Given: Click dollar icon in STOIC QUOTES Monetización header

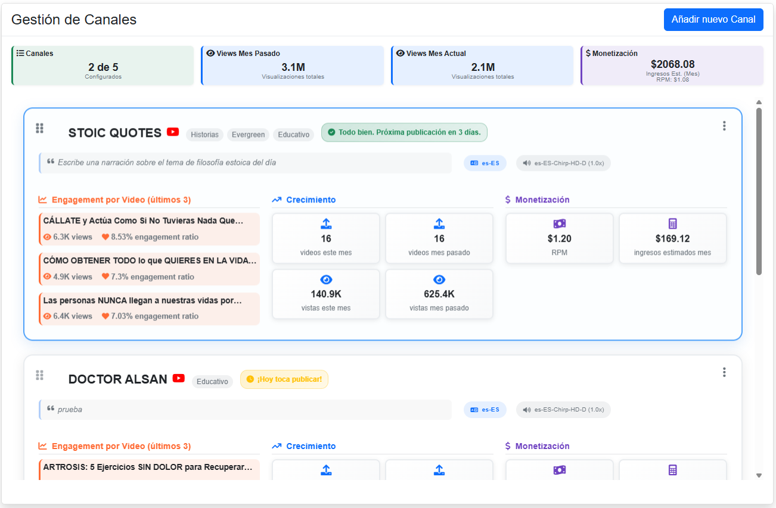Looking at the screenshot, I should point(508,200).
